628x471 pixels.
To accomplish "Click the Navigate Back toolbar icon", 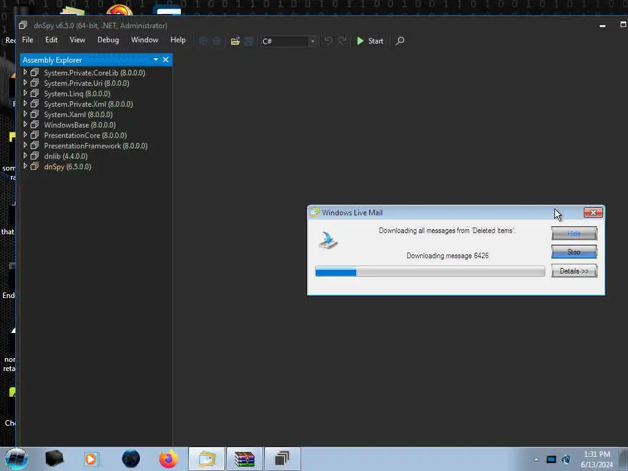I will tap(203, 41).
